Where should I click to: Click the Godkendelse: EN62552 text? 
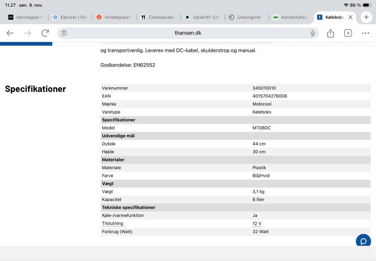click(x=128, y=65)
